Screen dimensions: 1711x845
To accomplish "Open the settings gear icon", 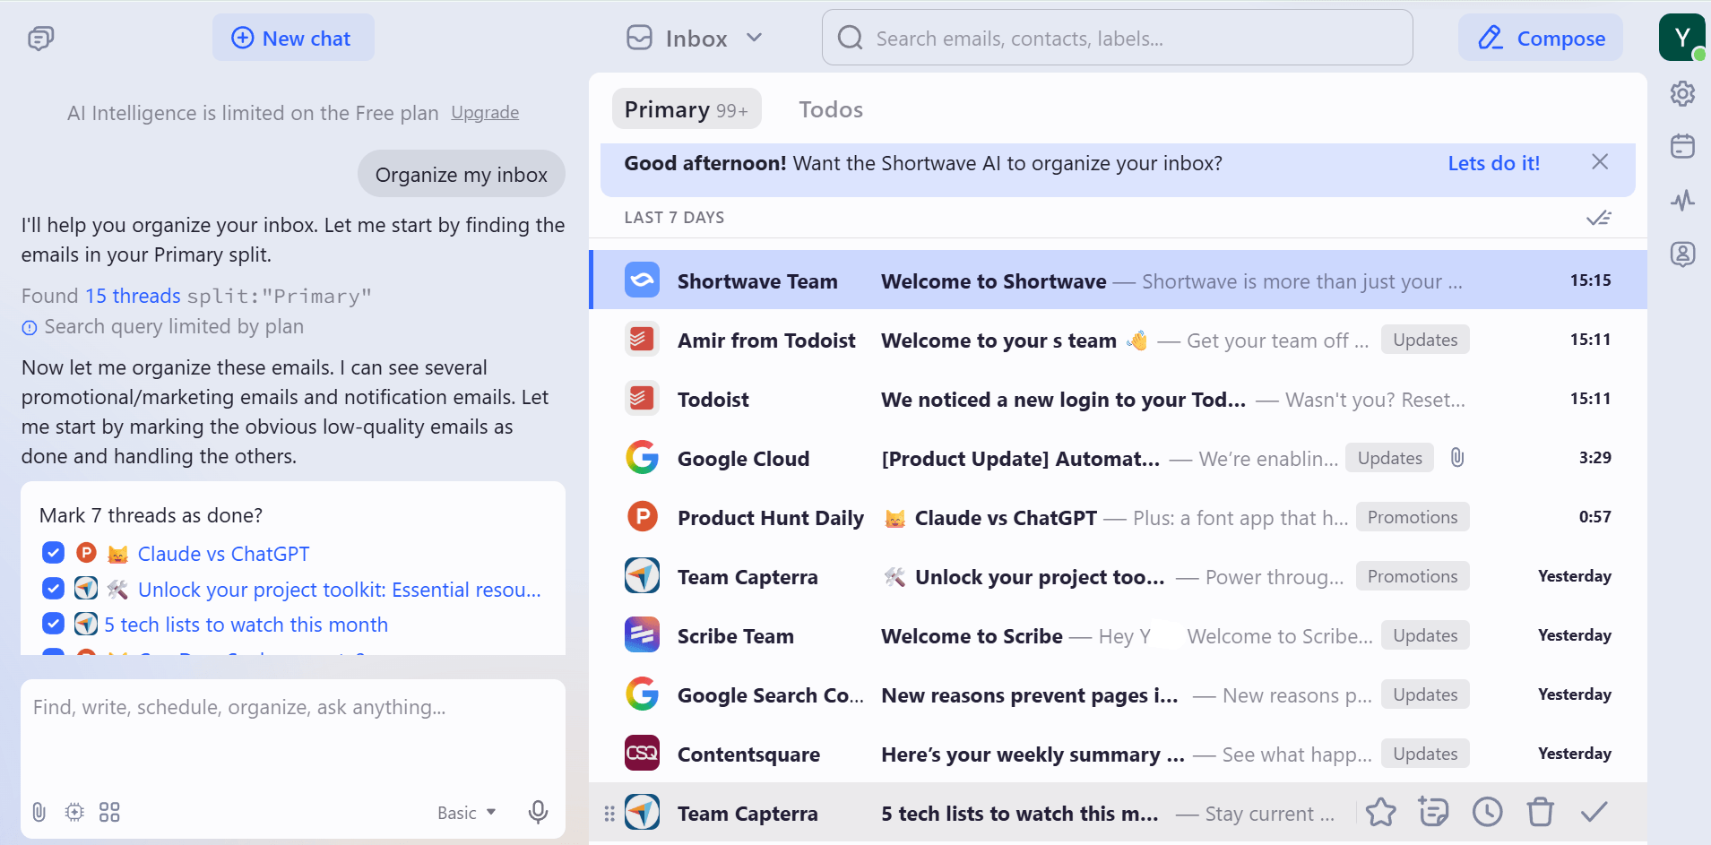I will tap(1682, 93).
